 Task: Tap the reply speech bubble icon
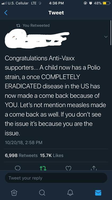point(18,168)
